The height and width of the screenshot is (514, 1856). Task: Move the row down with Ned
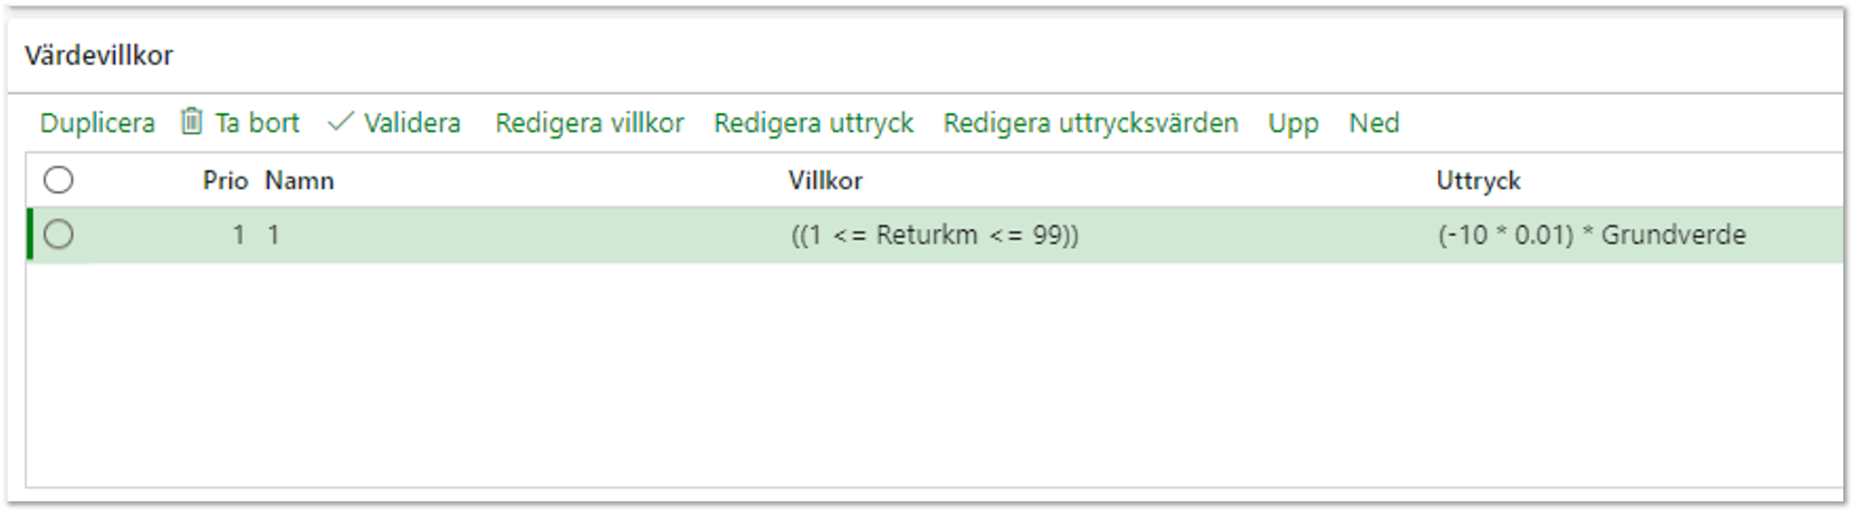[x=1373, y=123]
